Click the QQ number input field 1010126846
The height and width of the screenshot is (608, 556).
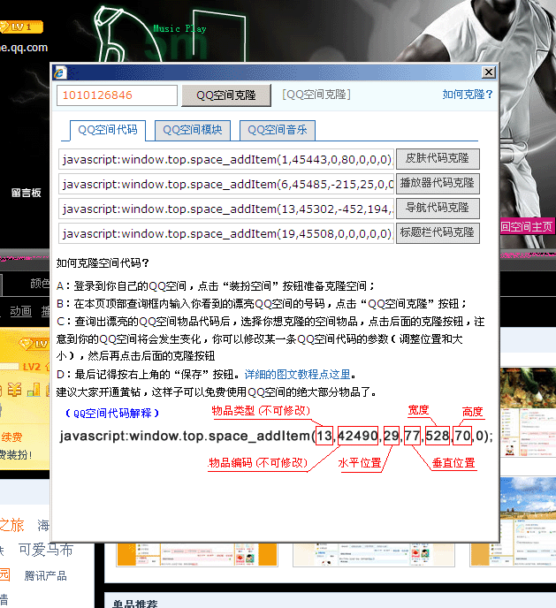117,95
